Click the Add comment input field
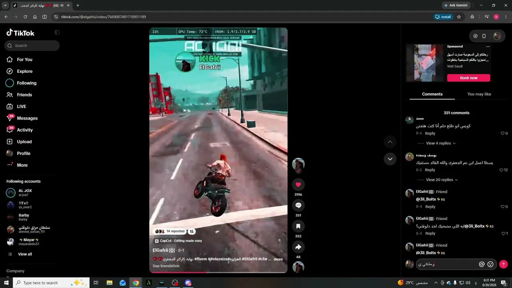 [447, 264]
